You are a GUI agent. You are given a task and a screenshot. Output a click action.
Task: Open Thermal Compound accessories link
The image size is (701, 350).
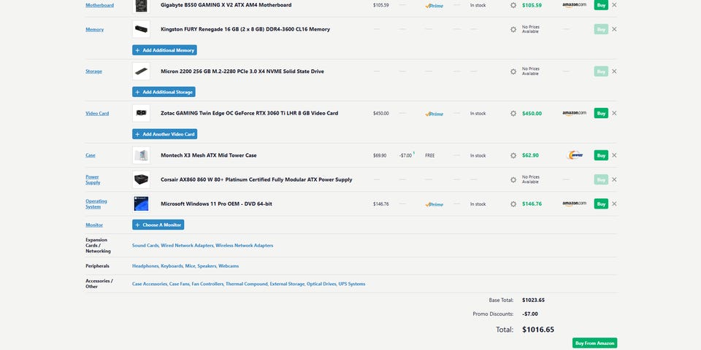point(246,284)
